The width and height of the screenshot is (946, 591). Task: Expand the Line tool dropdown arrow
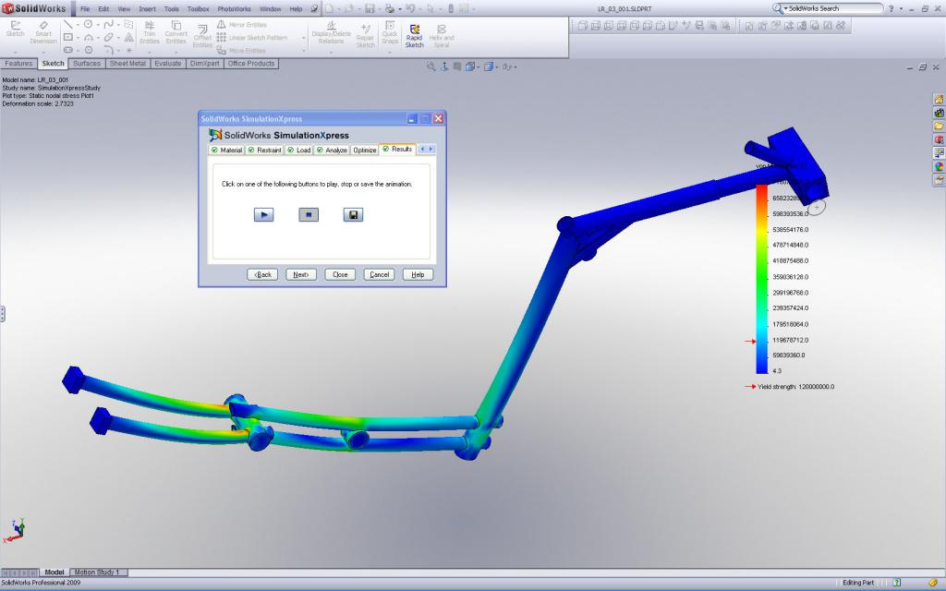[x=78, y=25]
